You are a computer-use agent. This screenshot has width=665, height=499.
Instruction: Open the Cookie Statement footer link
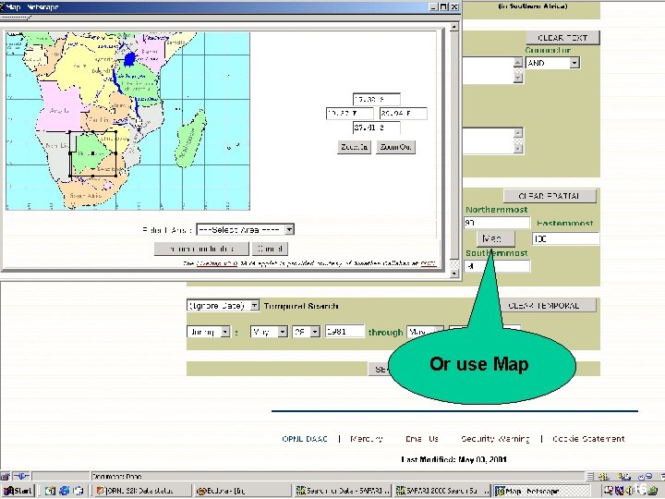[588, 439]
